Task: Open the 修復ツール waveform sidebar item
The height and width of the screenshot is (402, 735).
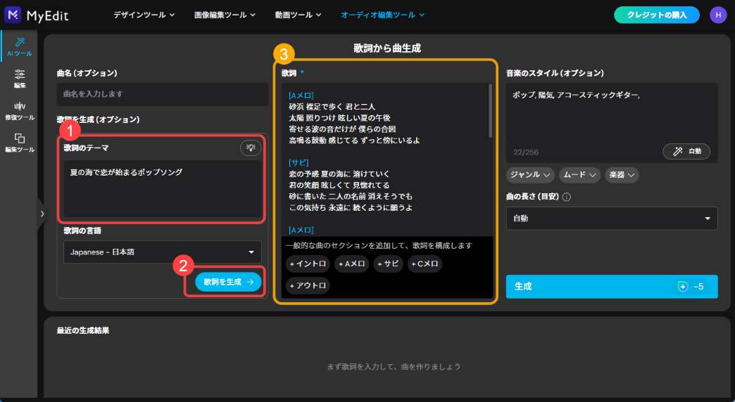Action: pos(20,111)
